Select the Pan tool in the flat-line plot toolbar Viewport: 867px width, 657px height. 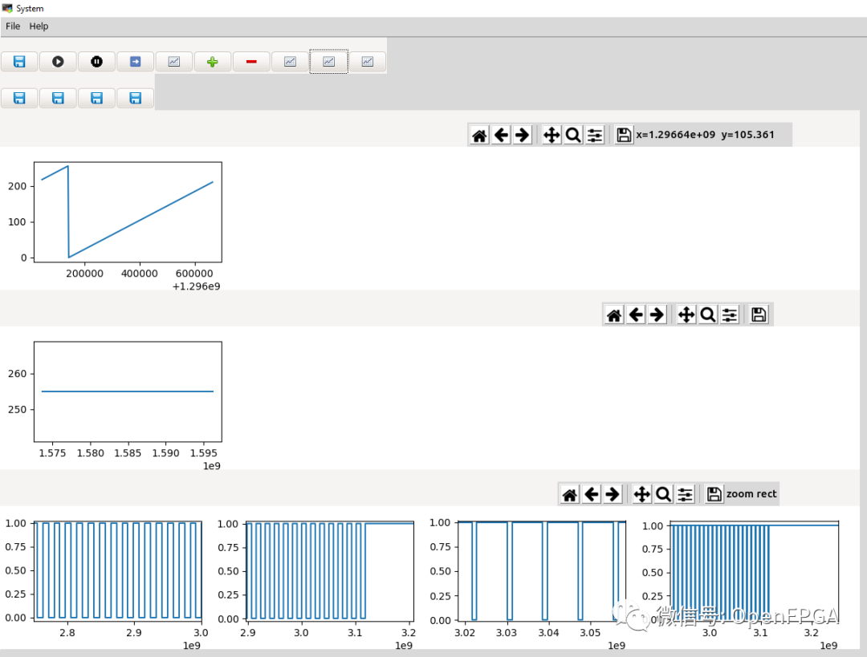pyautogui.click(x=686, y=315)
